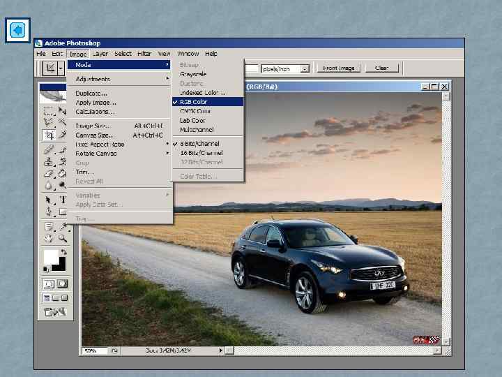The image size is (502, 377).
Task: Open the Filter menu
Action: click(x=144, y=54)
